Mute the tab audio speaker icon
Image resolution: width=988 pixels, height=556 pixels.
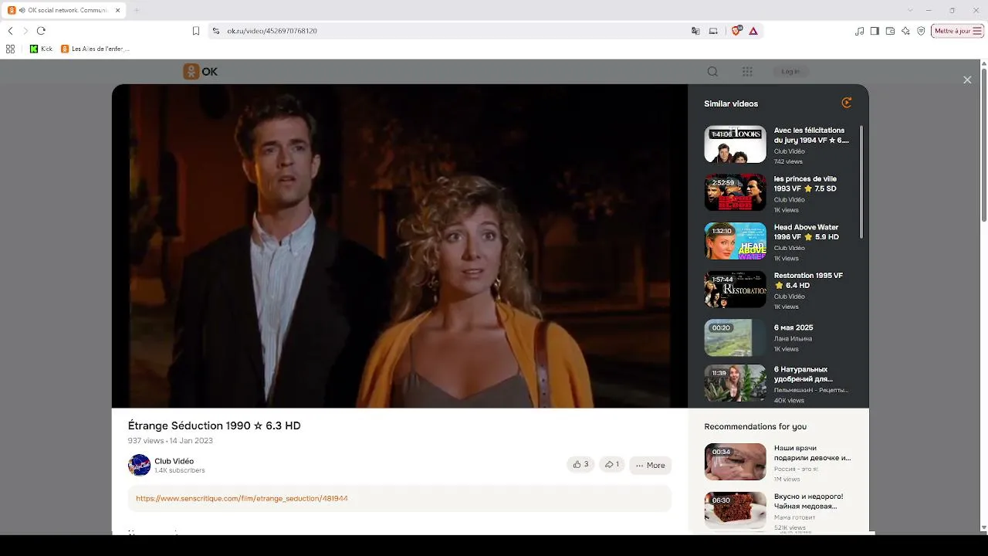(22, 10)
